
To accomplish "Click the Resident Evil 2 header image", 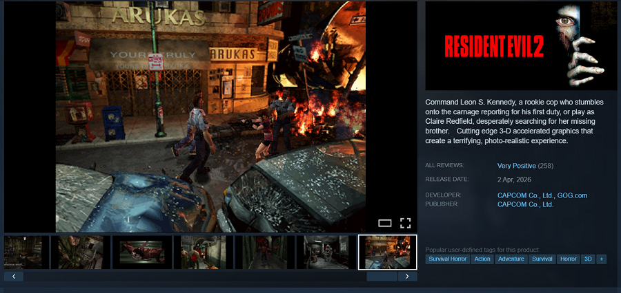I will pos(521,46).
